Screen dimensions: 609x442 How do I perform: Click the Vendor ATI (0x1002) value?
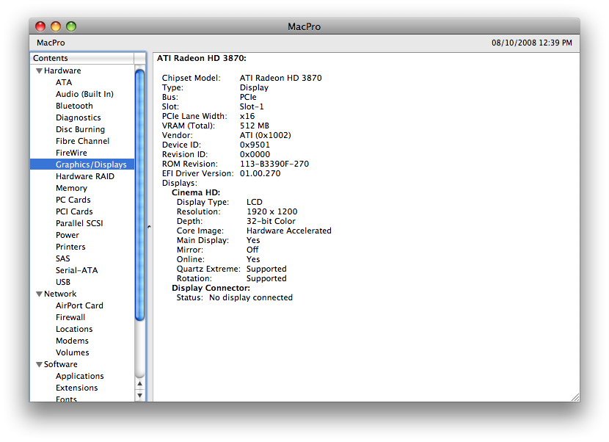pos(266,135)
